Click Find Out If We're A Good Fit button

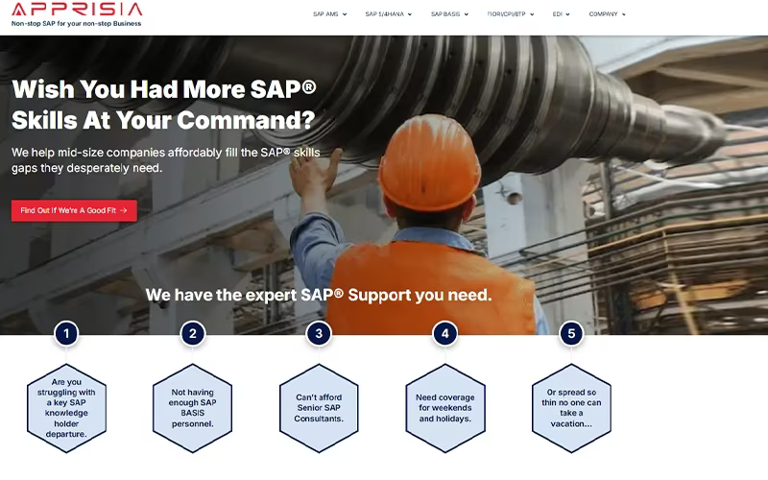click(x=74, y=210)
